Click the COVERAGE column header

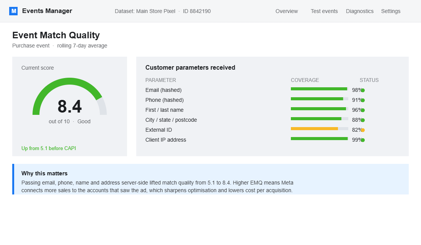point(305,80)
